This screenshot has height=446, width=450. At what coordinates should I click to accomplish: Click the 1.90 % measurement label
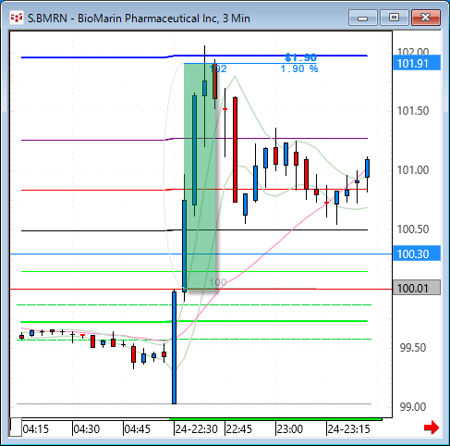pos(299,68)
